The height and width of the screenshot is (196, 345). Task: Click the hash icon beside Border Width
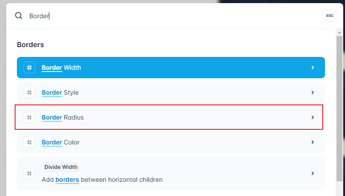tap(29, 68)
